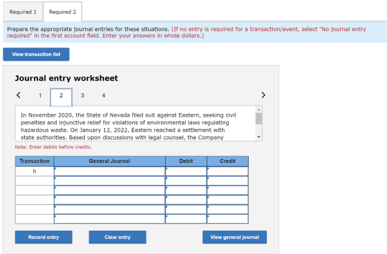
Task: Click first row Debit amount field
Action: tap(186, 171)
